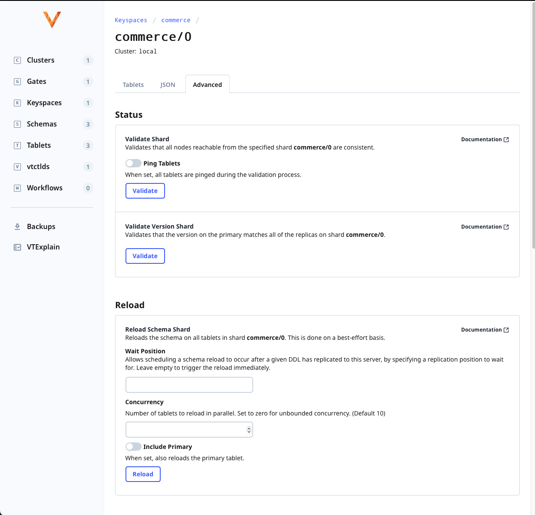This screenshot has width=535, height=515.
Task: Click the Vitess logo at the top
Action: point(52,20)
